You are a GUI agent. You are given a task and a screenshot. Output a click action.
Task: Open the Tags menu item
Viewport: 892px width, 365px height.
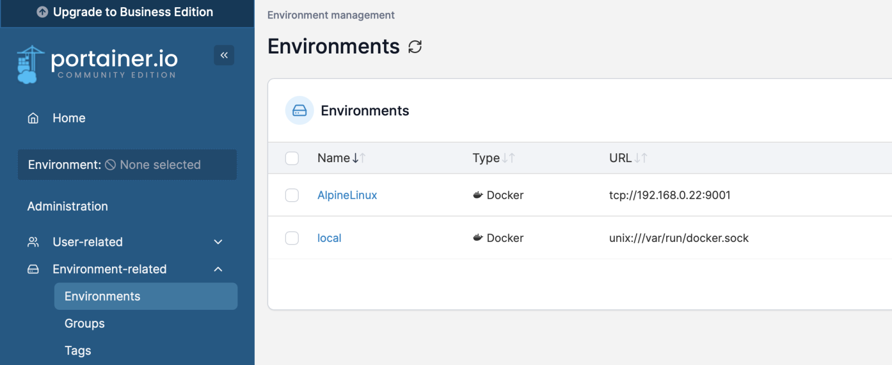click(78, 351)
